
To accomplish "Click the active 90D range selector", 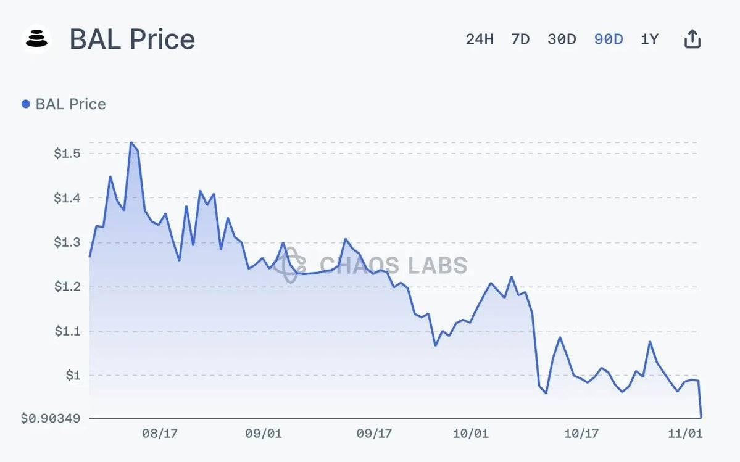I will click(608, 38).
